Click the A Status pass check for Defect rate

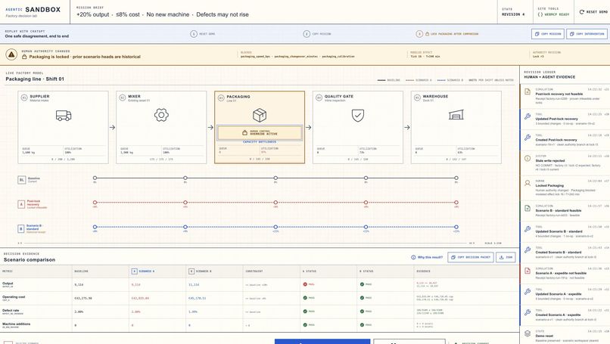pyautogui.click(x=306, y=311)
